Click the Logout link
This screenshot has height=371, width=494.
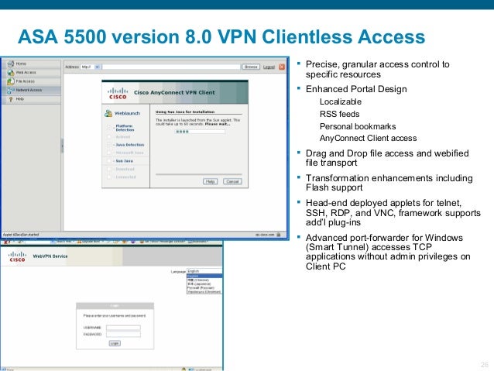269,67
